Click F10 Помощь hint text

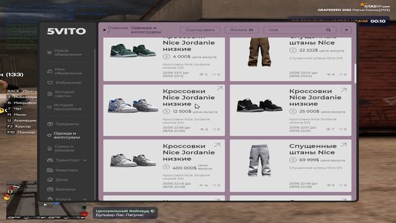click(x=21, y=132)
